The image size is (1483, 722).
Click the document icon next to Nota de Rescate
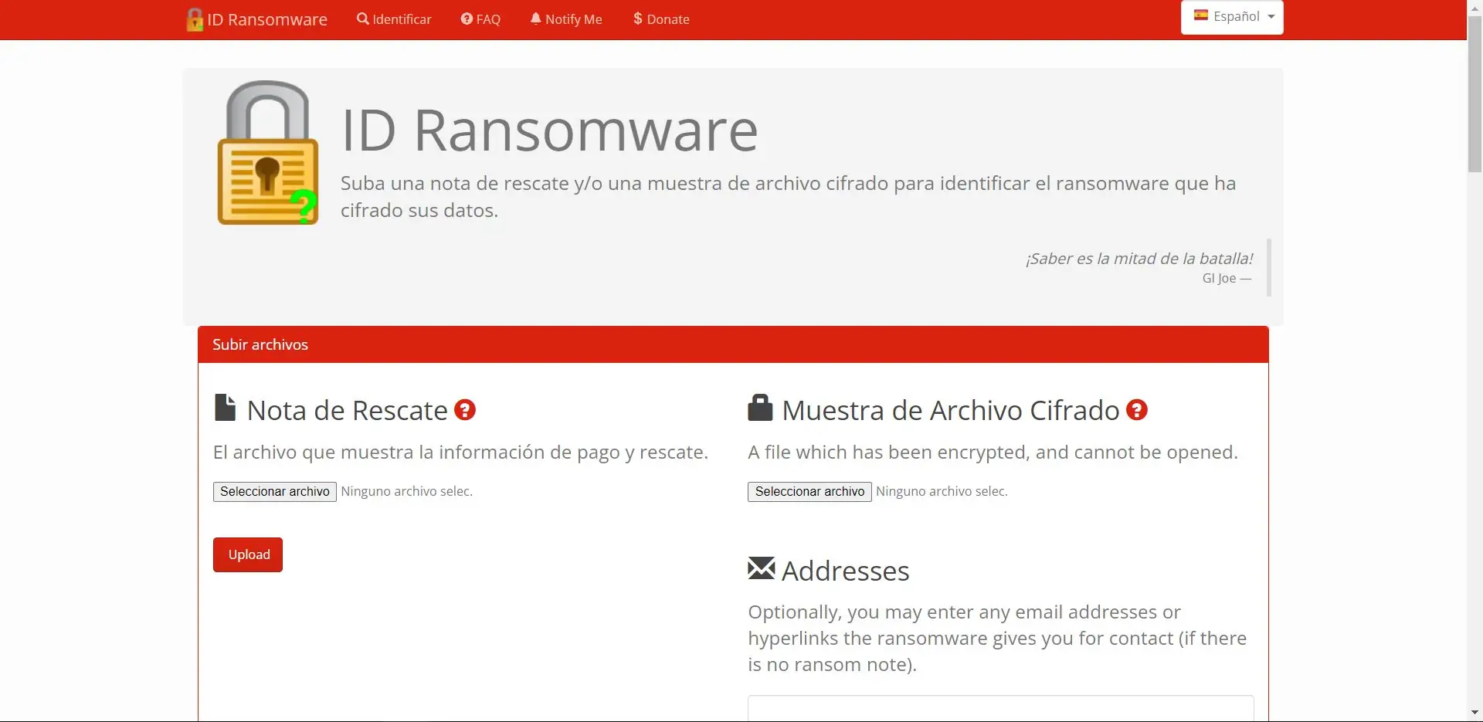pyautogui.click(x=225, y=408)
